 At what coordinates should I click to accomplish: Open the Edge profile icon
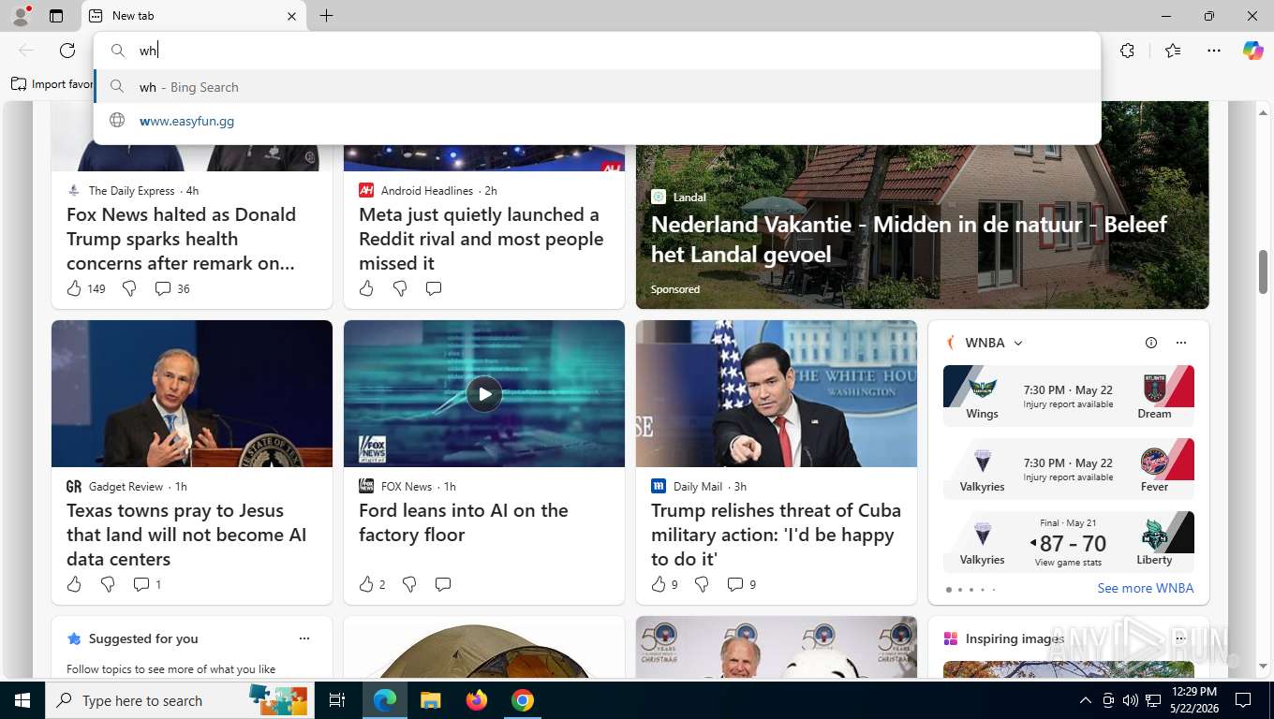pos(20,16)
